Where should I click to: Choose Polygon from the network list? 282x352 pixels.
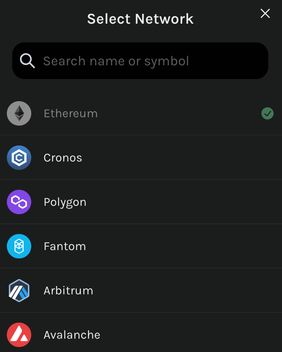[141, 202]
